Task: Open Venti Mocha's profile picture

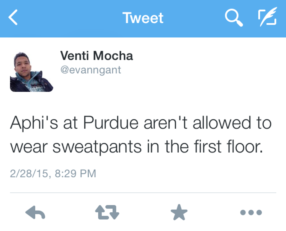Action: (32, 72)
